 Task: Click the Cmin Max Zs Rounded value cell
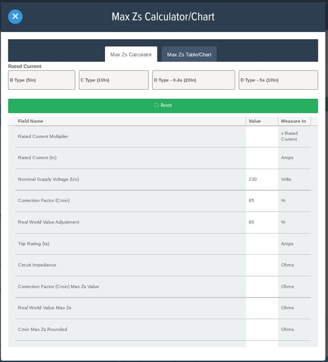click(x=262, y=329)
